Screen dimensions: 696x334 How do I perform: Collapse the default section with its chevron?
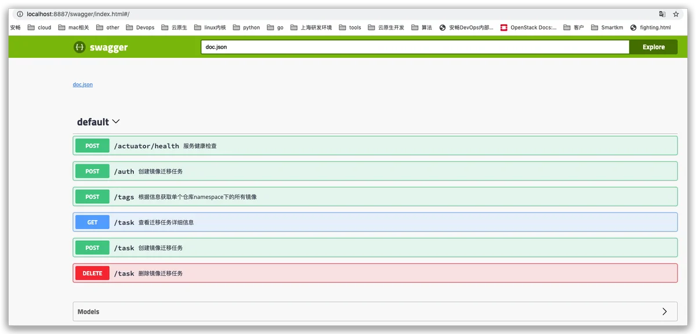[115, 122]
